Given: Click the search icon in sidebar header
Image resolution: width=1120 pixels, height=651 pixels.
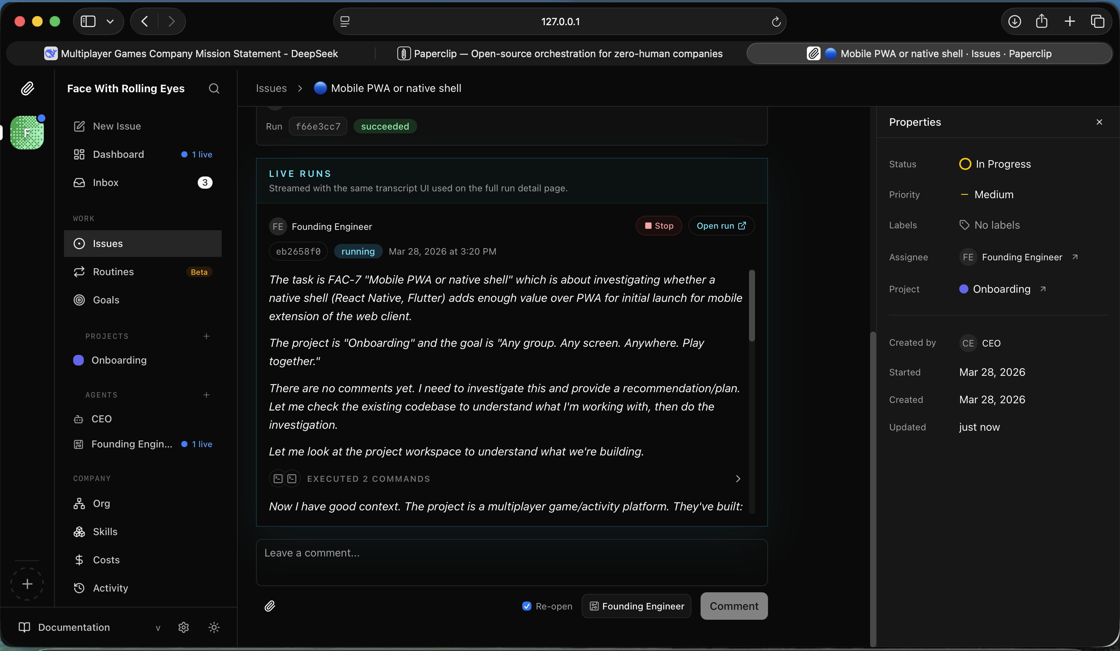Looking at the screenshot, I should click(x=214, y=88).
